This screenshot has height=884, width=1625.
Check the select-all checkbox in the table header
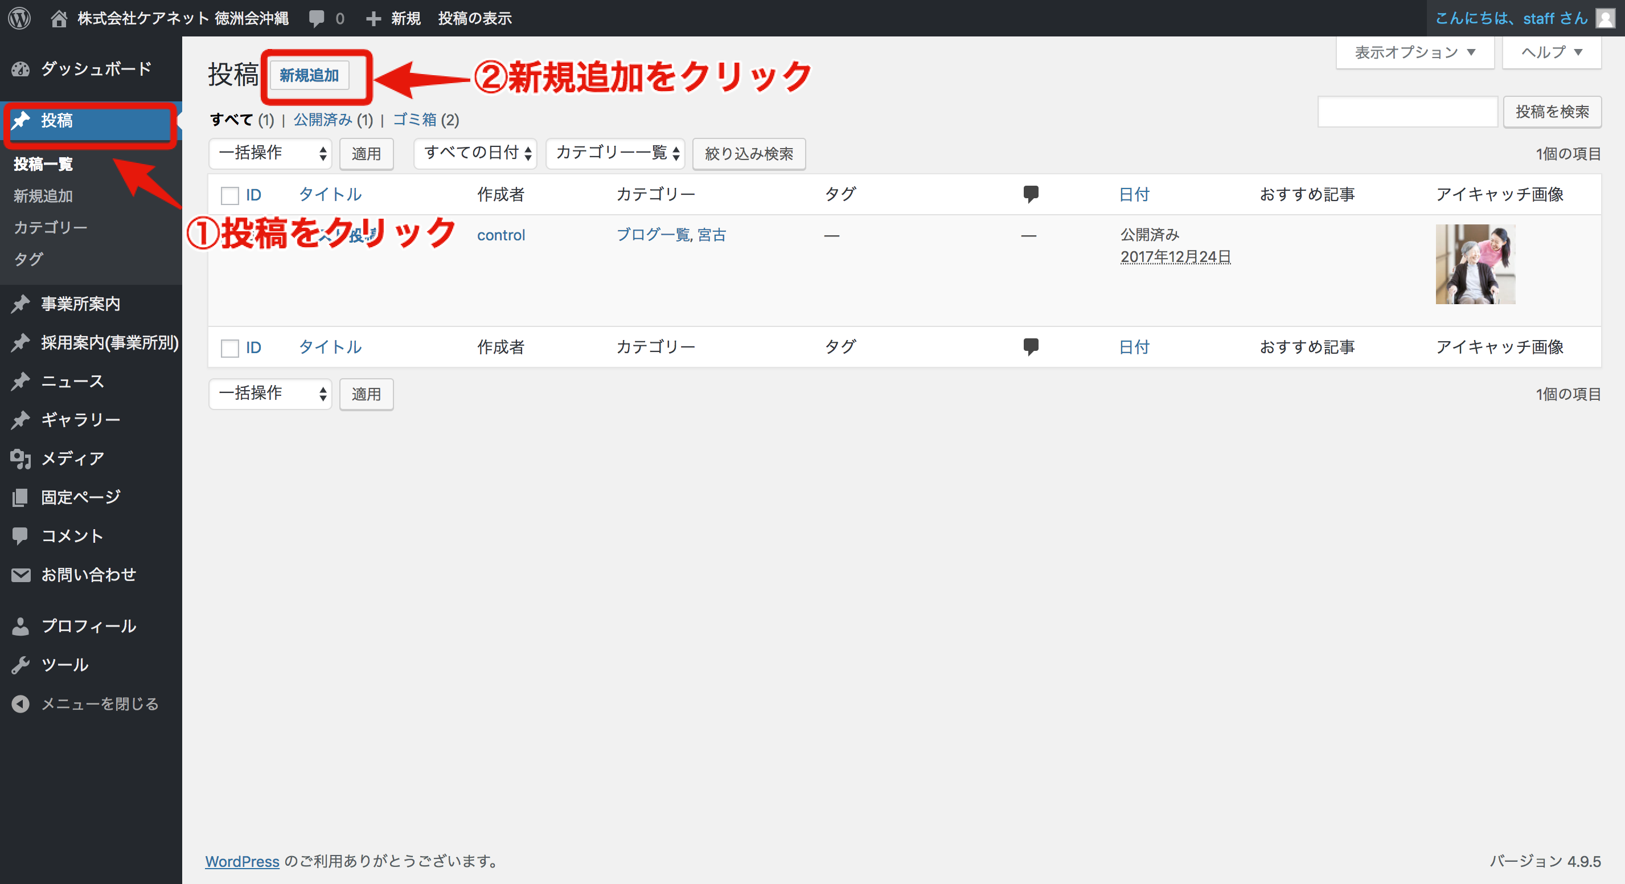(229, 195)
